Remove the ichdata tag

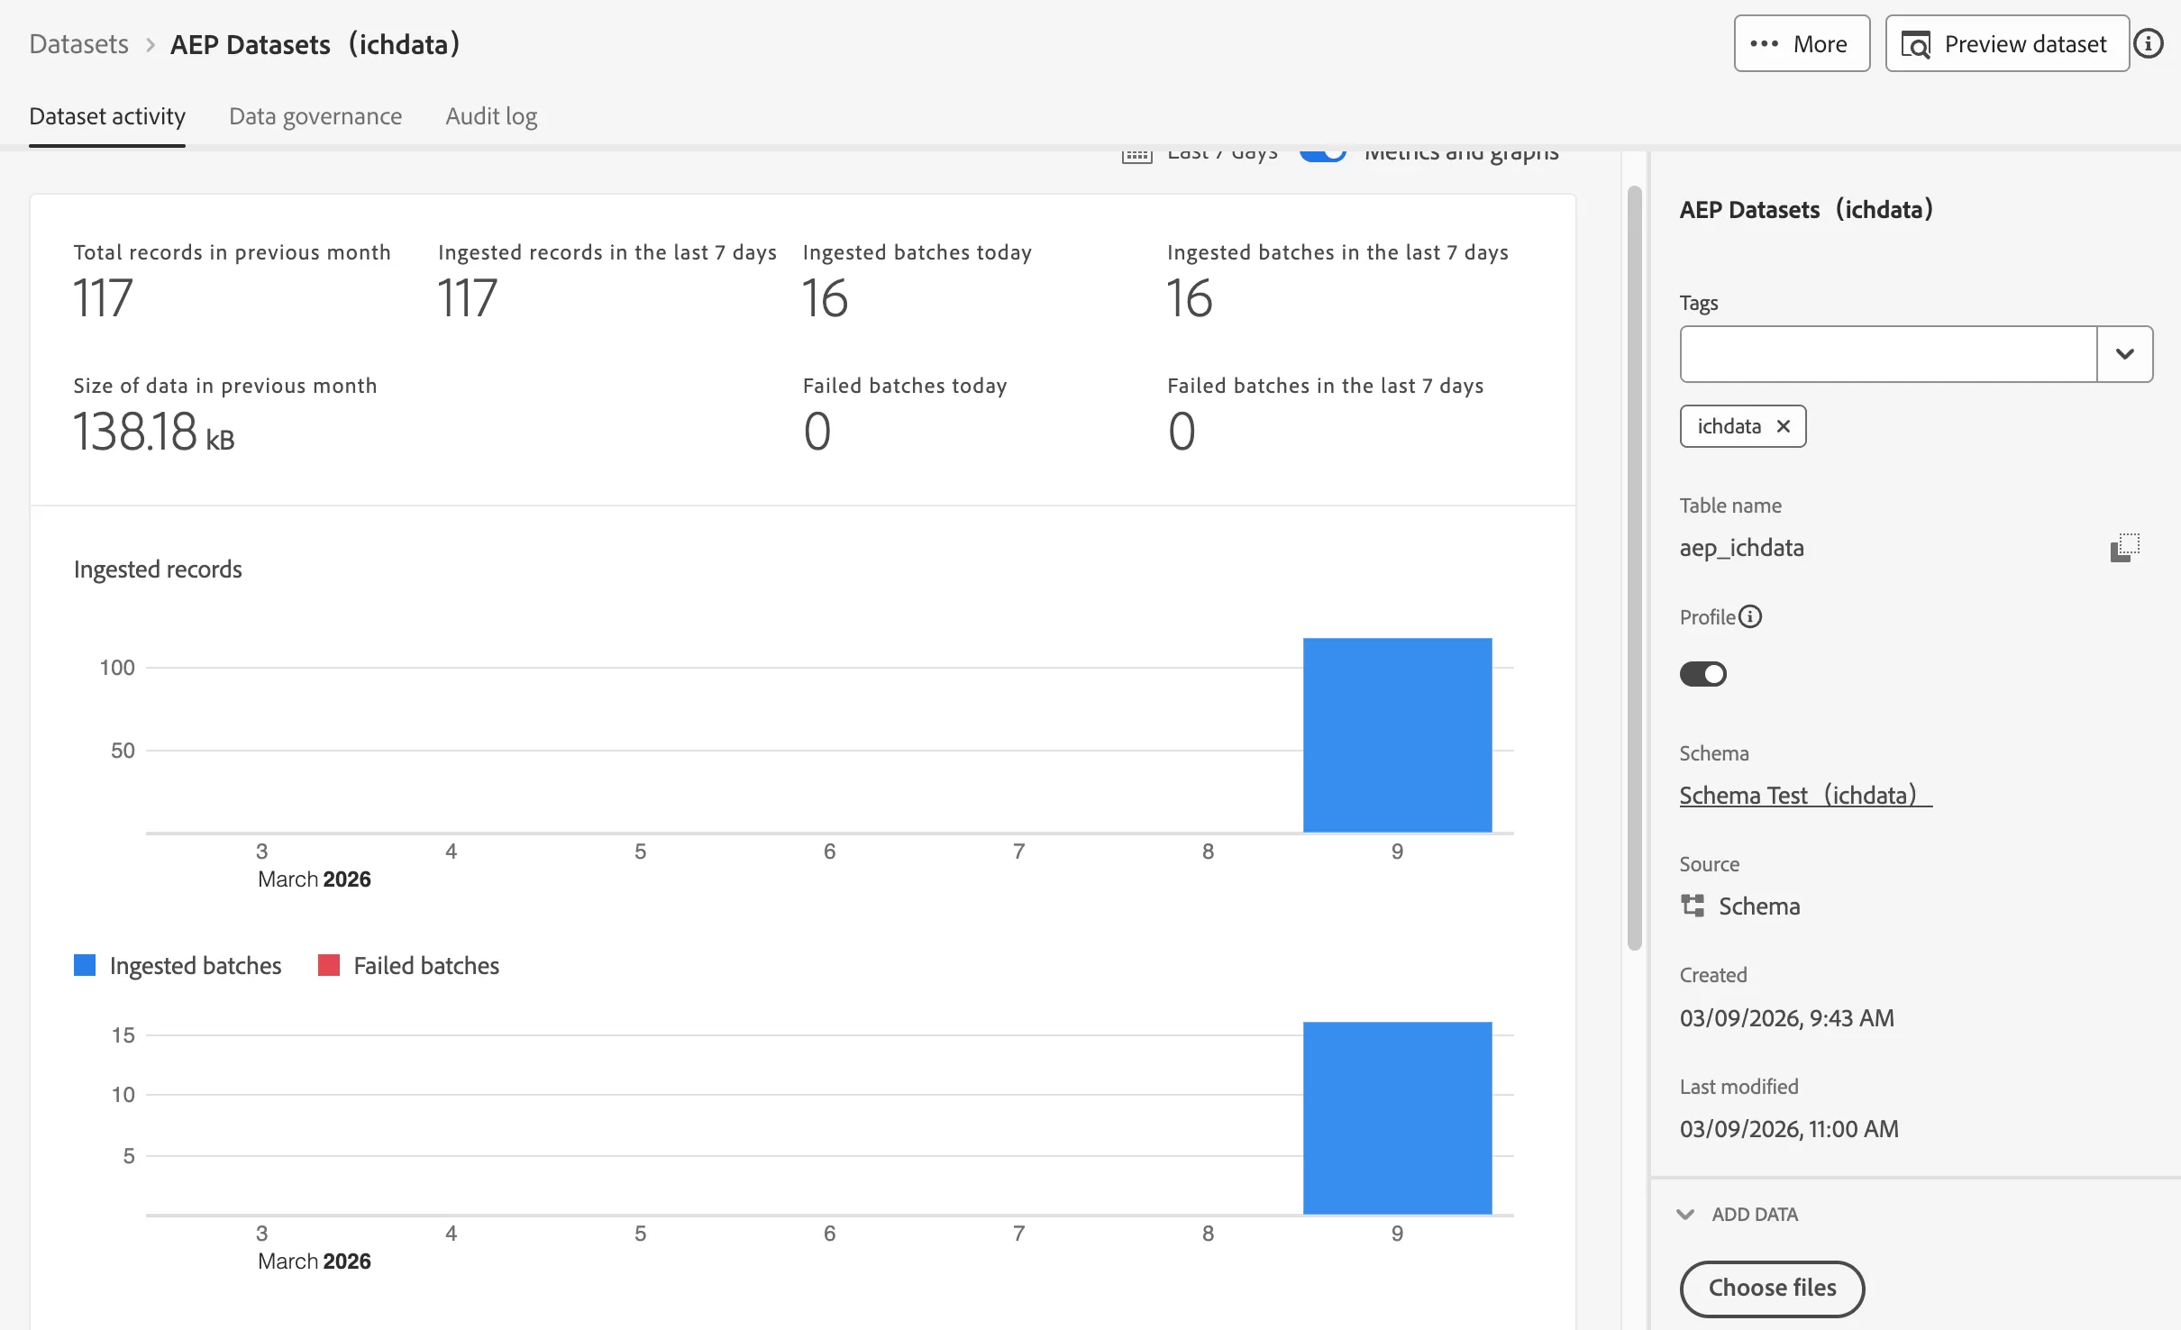click(x=1783, y=426)
